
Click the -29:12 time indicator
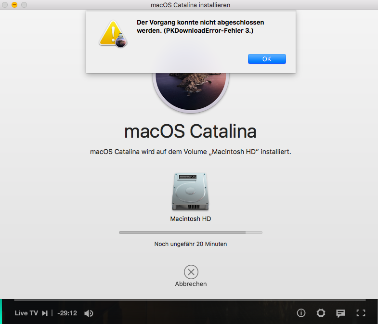67,313
